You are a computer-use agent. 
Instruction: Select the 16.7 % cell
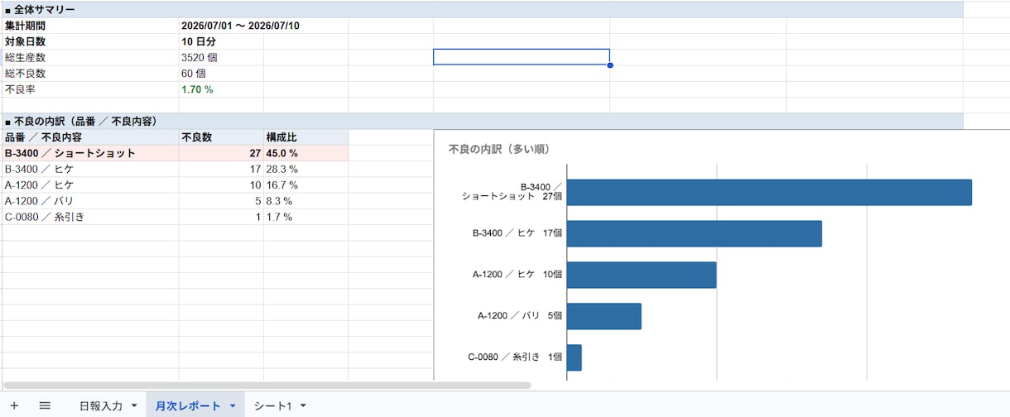click(x=306, y=185)
